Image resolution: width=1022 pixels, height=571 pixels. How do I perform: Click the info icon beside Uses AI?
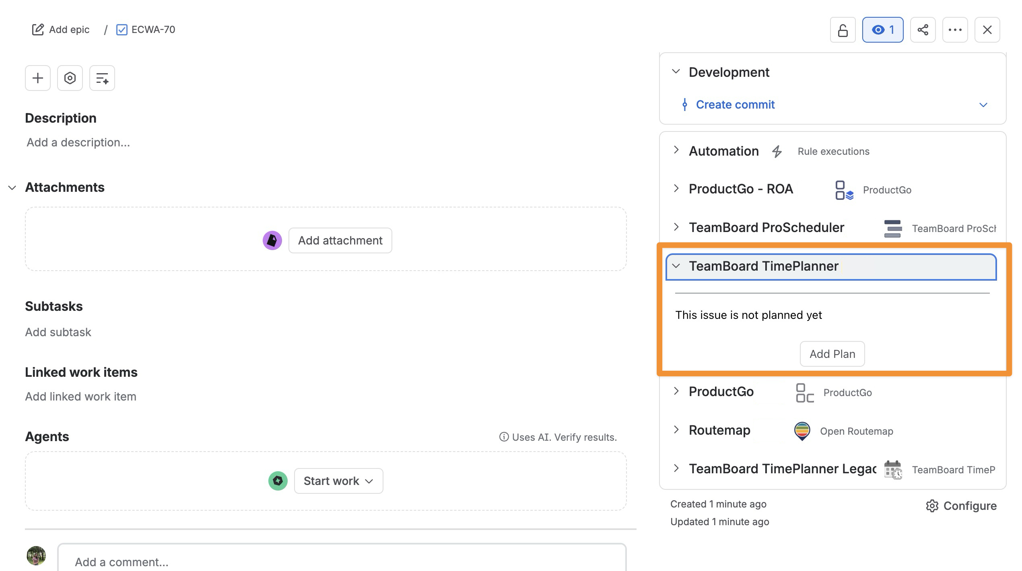[504, 437]
